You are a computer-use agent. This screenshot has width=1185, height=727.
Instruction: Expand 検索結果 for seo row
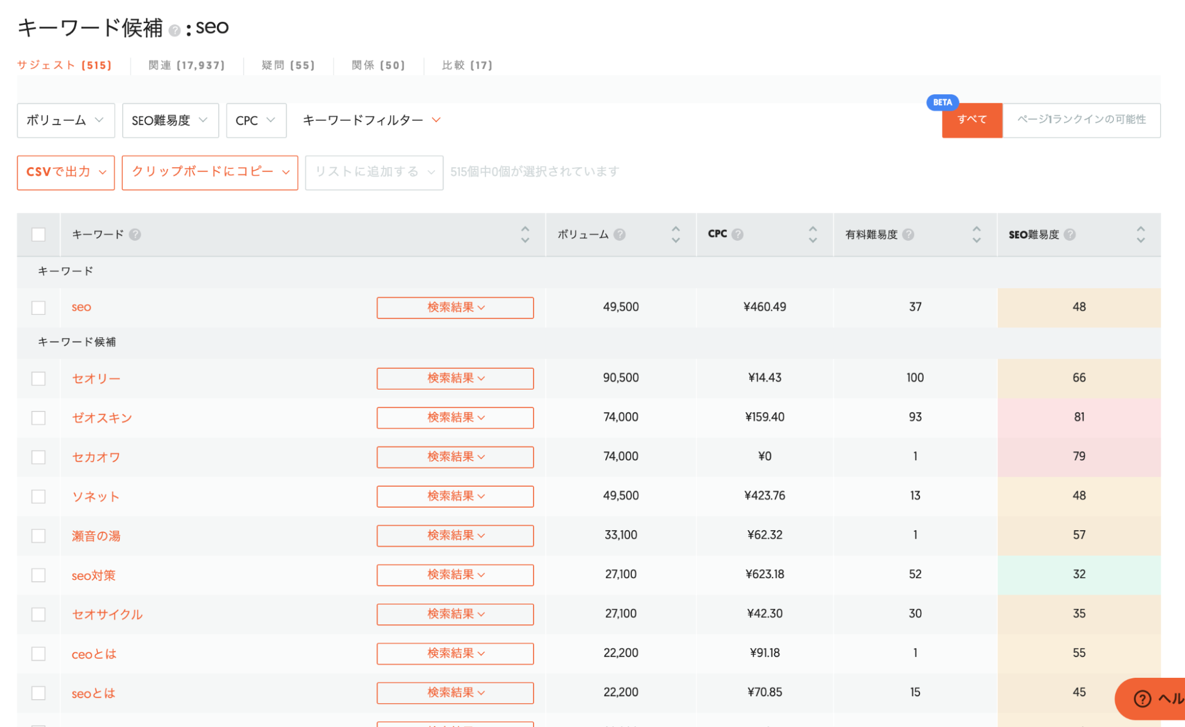coord(455,308)
